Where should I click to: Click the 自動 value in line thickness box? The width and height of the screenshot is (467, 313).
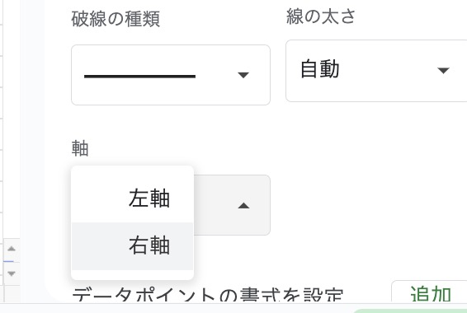coord(320,68)
